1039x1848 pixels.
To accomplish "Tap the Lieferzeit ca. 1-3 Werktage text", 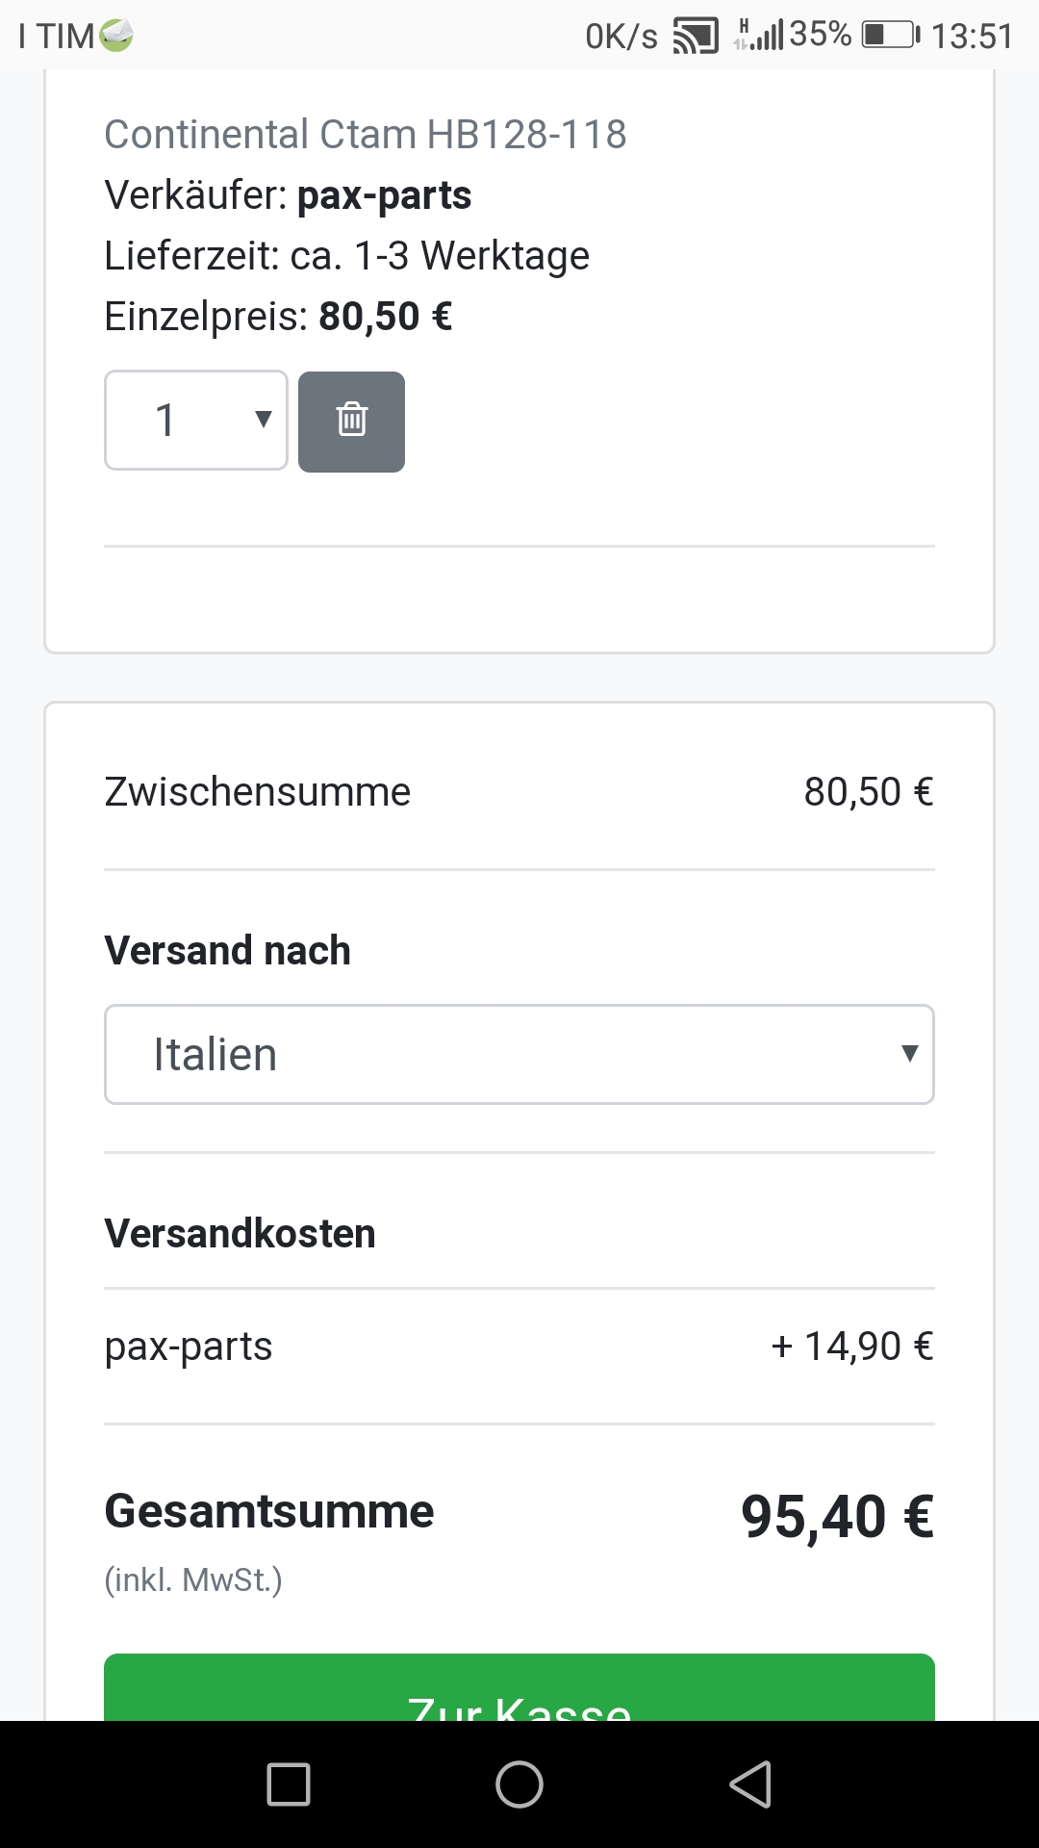I will [x=346, y=256].
